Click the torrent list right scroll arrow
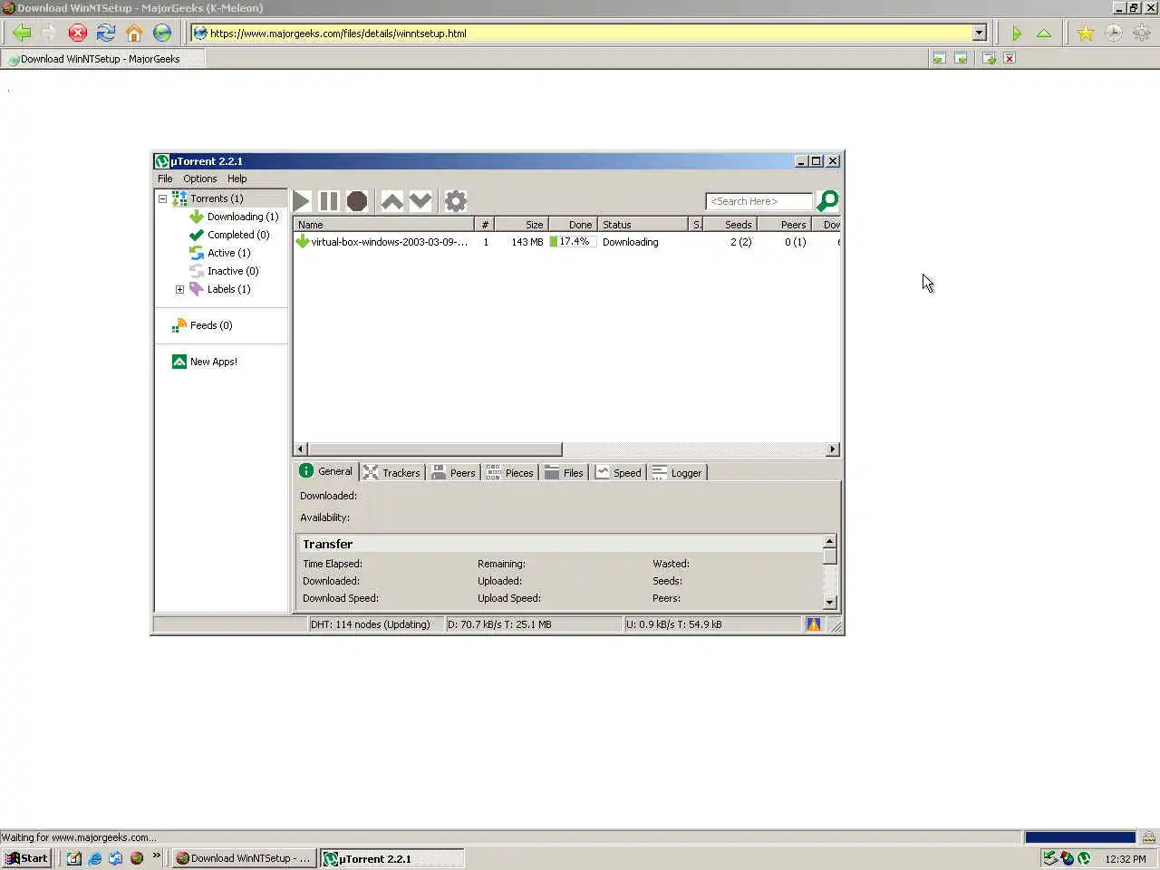 point(833,449)
